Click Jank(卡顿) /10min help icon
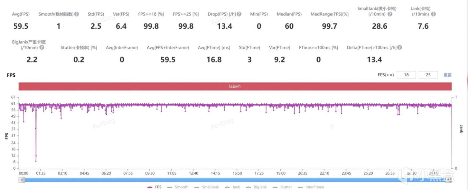 pyautogui.click(x=433, y=14)
